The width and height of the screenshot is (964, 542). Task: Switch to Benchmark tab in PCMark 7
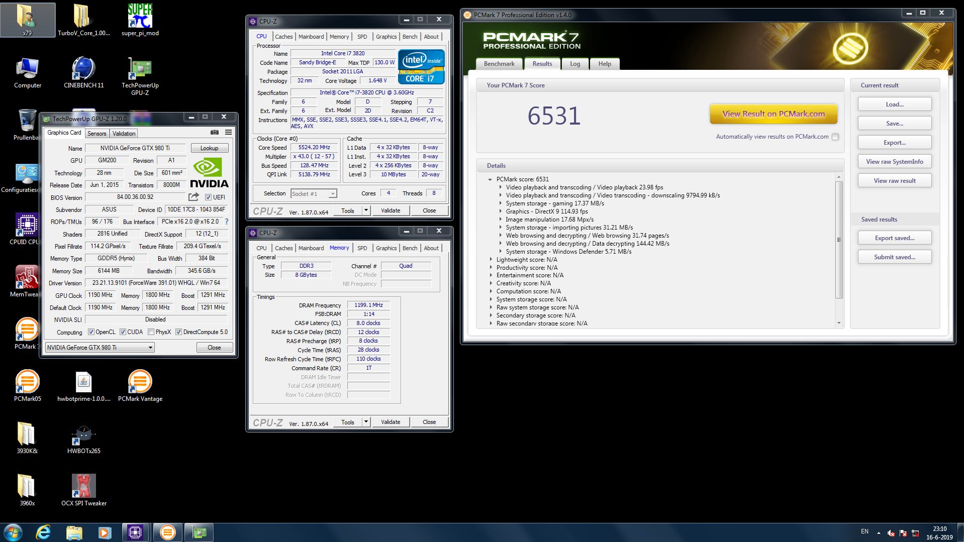[x=499, y=64]
